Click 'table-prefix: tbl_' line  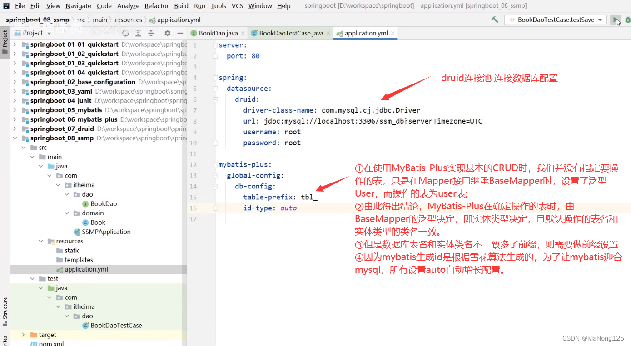click(280, 197)
